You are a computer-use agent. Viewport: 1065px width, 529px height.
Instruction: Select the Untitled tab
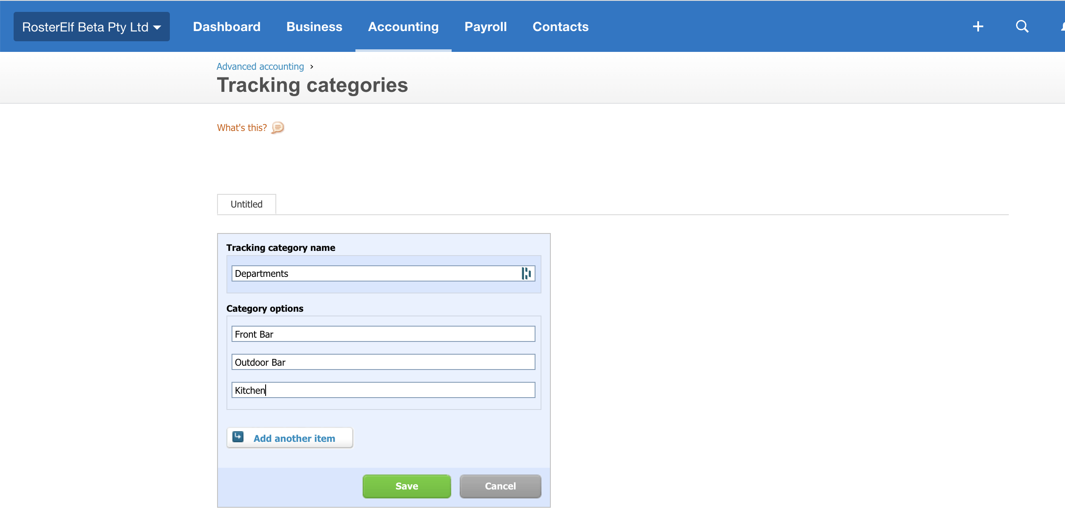246,204
